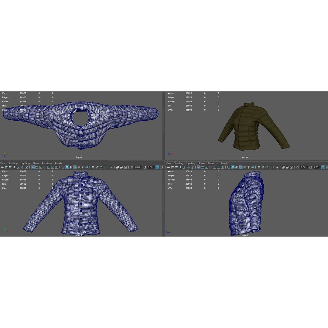Image resolution: width=328 pixels, height=328 pixels.
Task: Click Gamma value field 1.00 in side panel
Action: click(316, 167)
